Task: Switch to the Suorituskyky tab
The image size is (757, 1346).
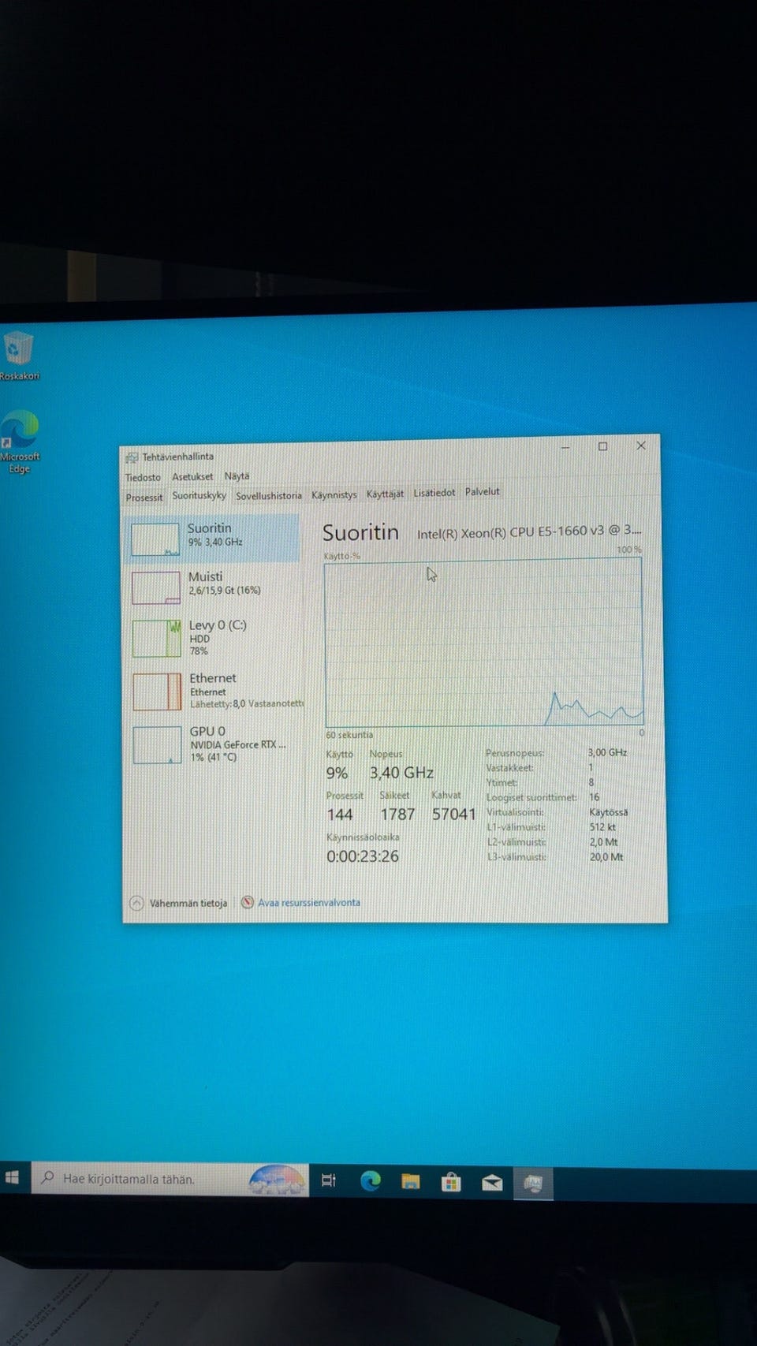Action: point(199,495)
